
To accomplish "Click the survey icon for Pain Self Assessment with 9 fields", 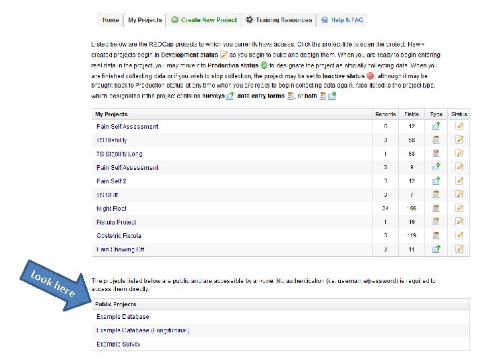I will click(436, 167).
